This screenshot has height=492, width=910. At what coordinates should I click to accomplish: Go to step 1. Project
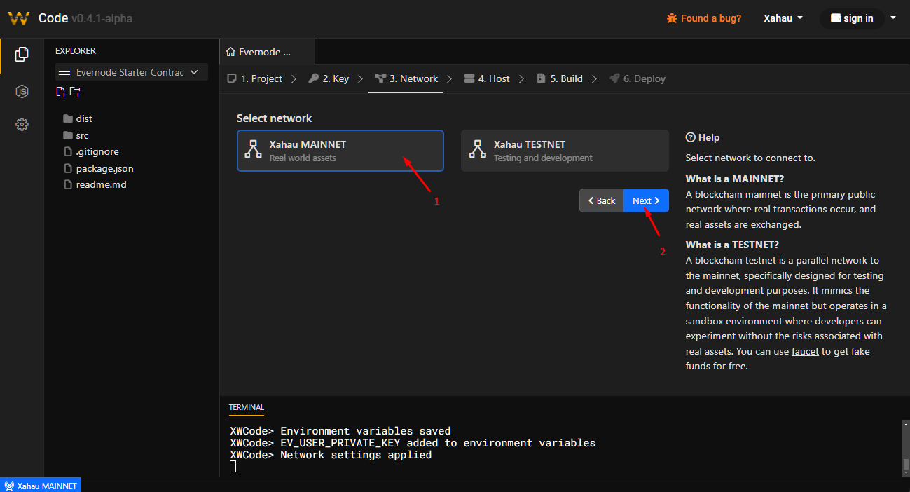coord(255,78)
